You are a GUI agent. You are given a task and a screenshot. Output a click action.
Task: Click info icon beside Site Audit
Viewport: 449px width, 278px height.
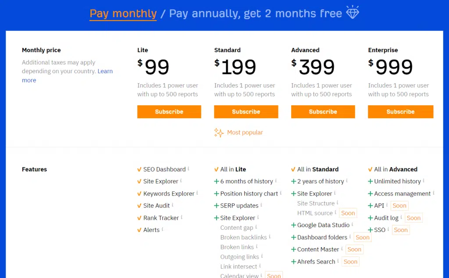pyautogui.click(x=172, y=205)
